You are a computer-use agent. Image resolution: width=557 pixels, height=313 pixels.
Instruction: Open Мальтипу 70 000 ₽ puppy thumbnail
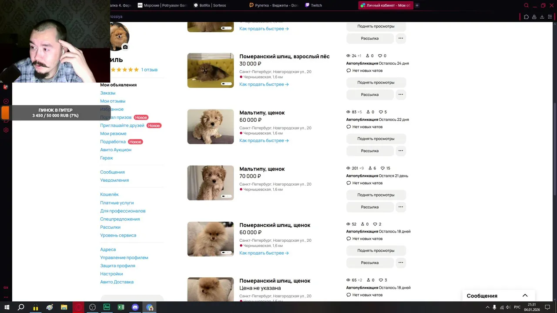tap(211, 183)
